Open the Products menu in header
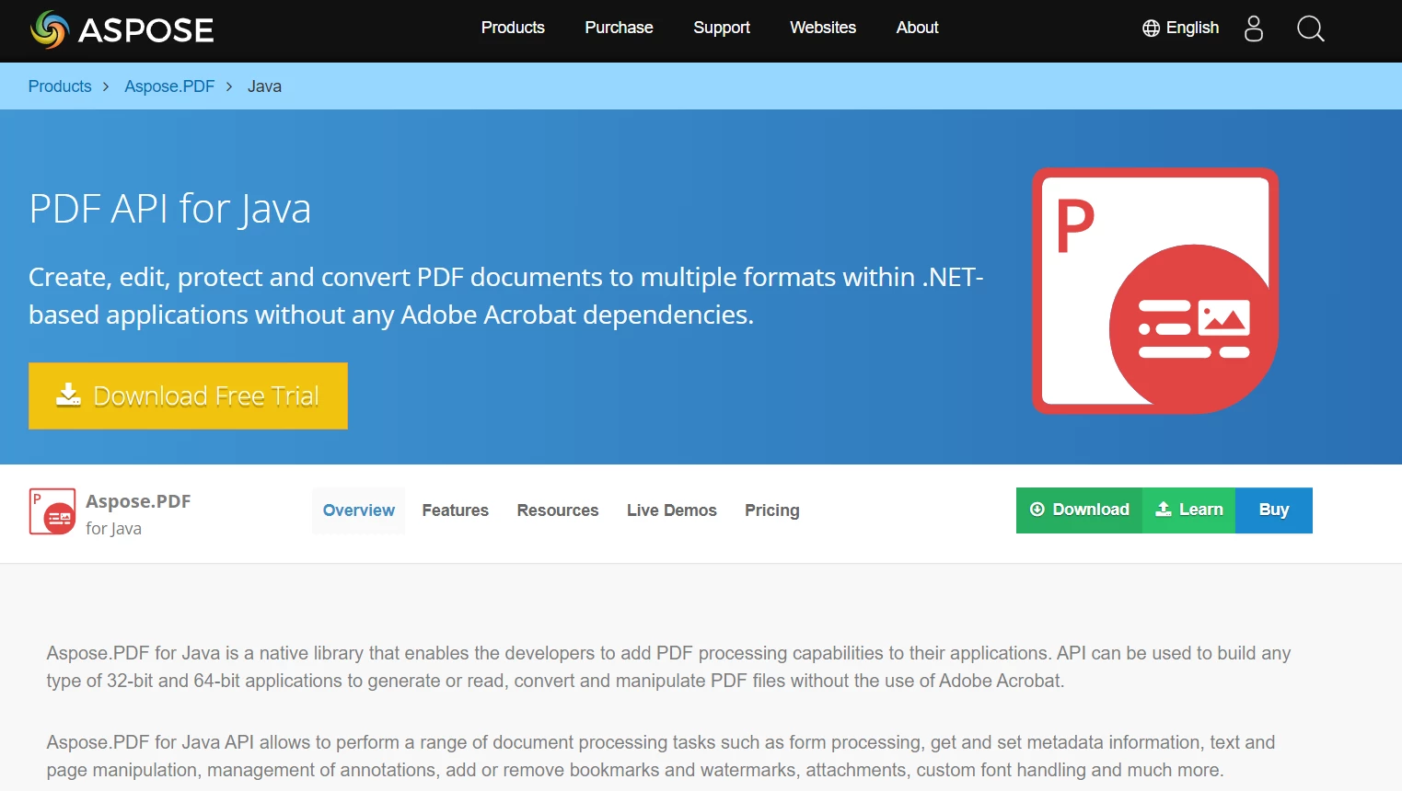Viewport: 1402px width, 791px height. tap(513, 28)
